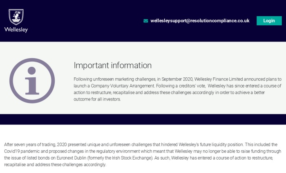This screenshot has height=173, width=286.
Task: Click the outcome for all investors text
Action: (97, 99)
